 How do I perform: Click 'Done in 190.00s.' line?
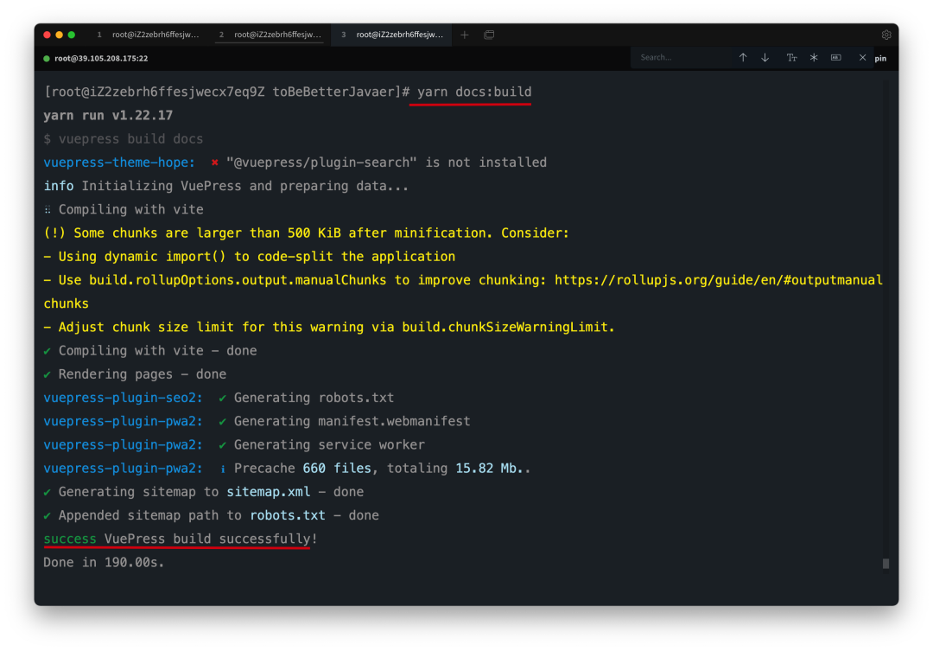pyautogui.click(x=104, y=562)
